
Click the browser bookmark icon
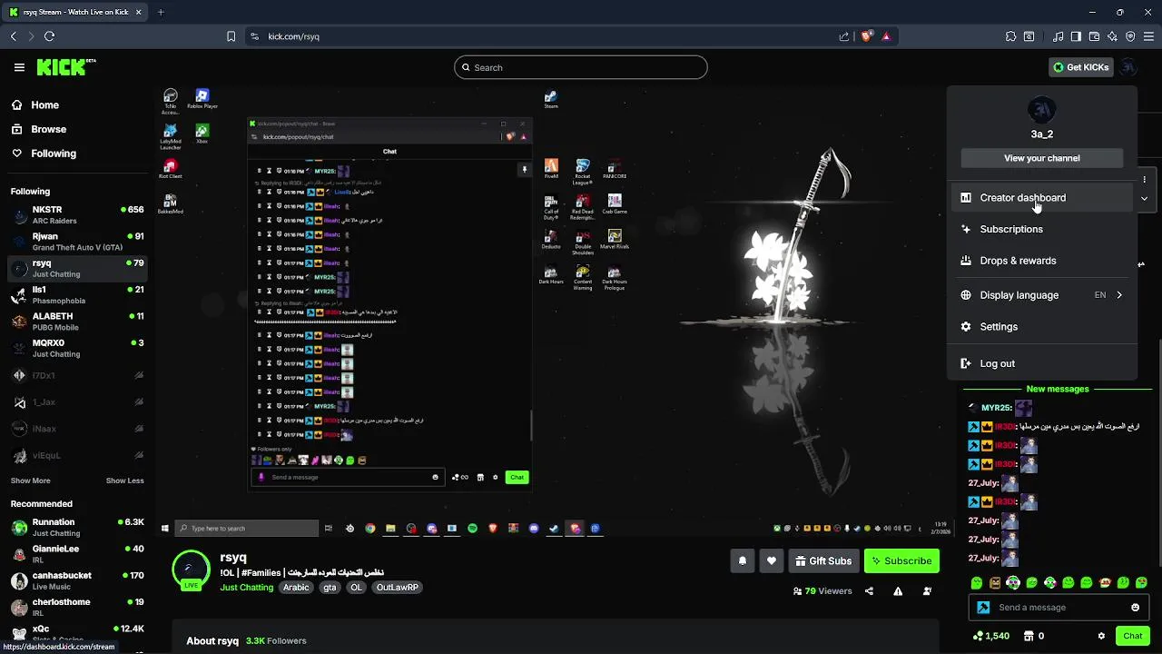pos(231,36)
